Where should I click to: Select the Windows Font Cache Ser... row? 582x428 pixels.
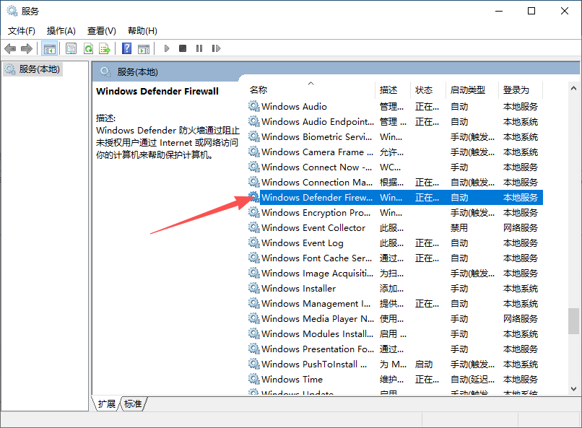(395, 258)
